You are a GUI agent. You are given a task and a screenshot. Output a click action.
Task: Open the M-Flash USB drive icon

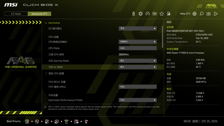pyautogui.click(x=134, y=14)
